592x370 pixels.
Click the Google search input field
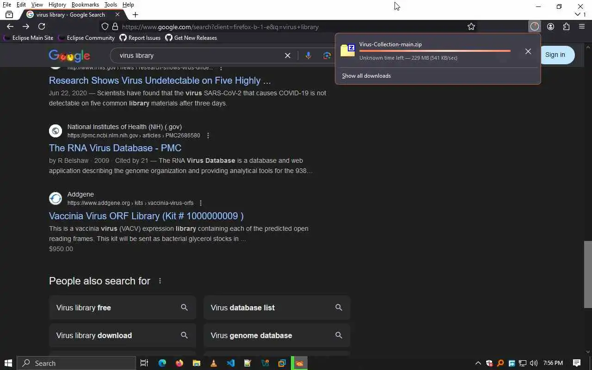pos(199,55)
